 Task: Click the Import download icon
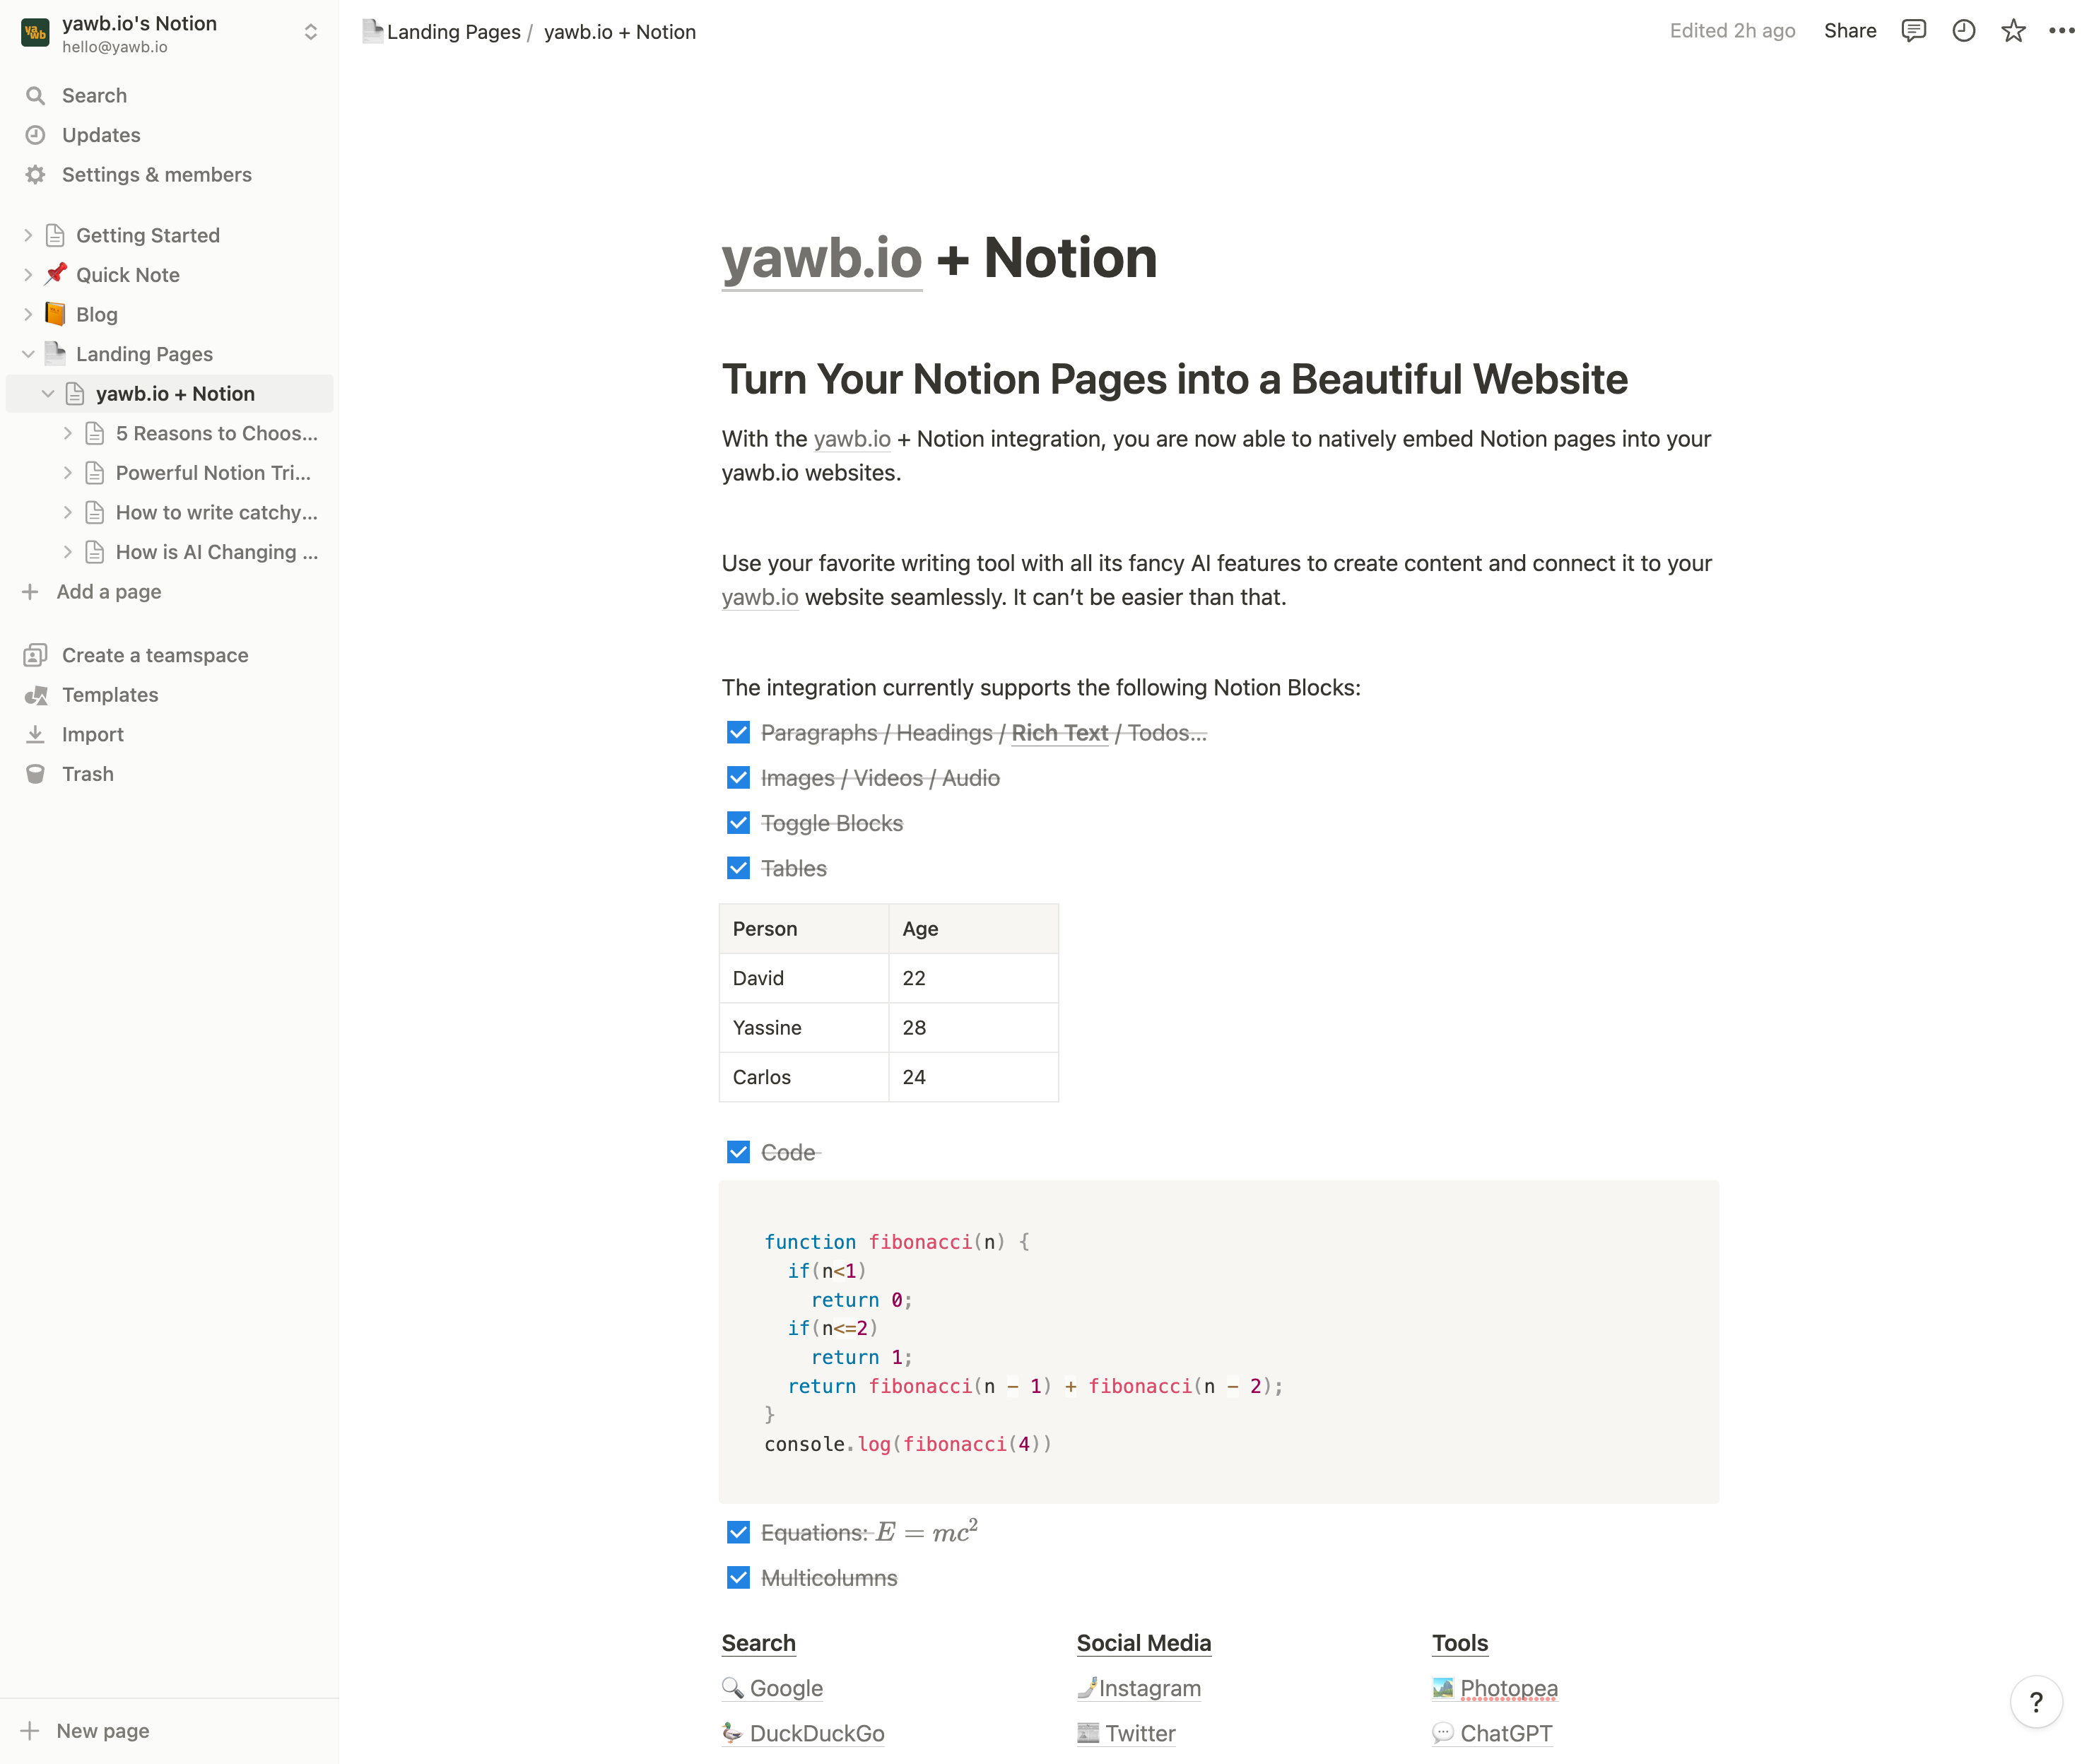tap(36, 734)
